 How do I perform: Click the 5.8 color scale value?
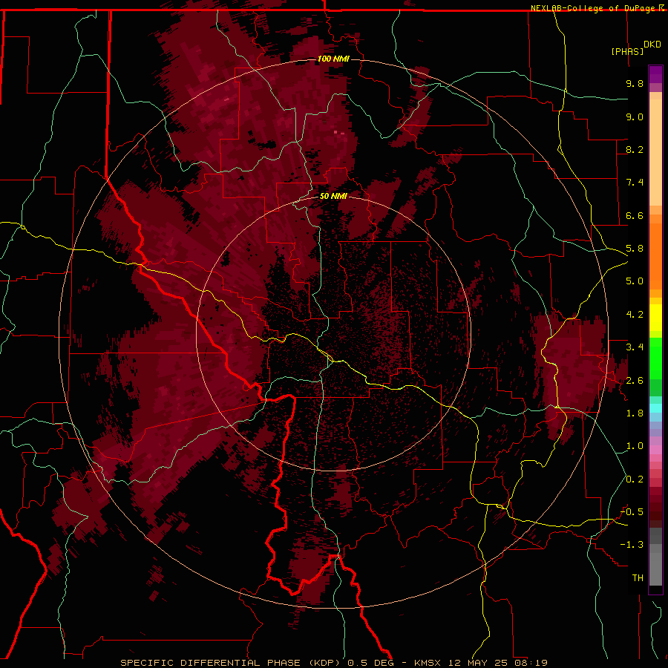(x=635, y=249)
